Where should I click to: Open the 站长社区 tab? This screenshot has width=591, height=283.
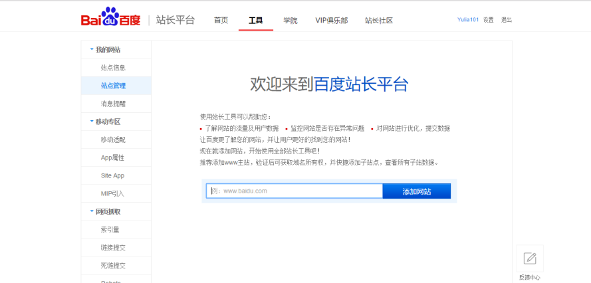(379, 21)
